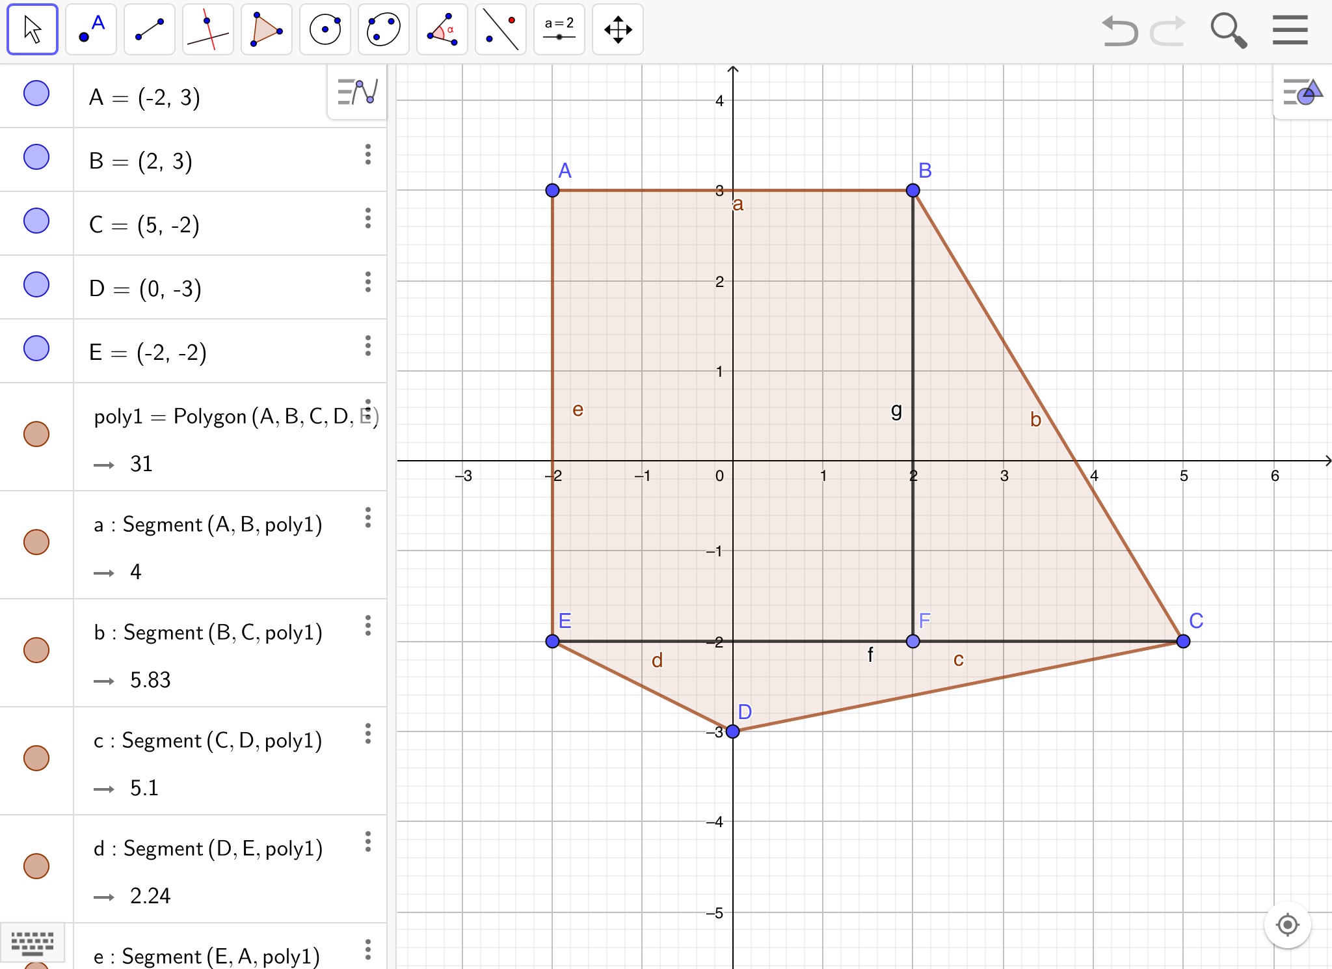Select Circle with Center tool
Image resolution: width=1332 pixels, height=969 pixels.
click(x=325, y=29)
